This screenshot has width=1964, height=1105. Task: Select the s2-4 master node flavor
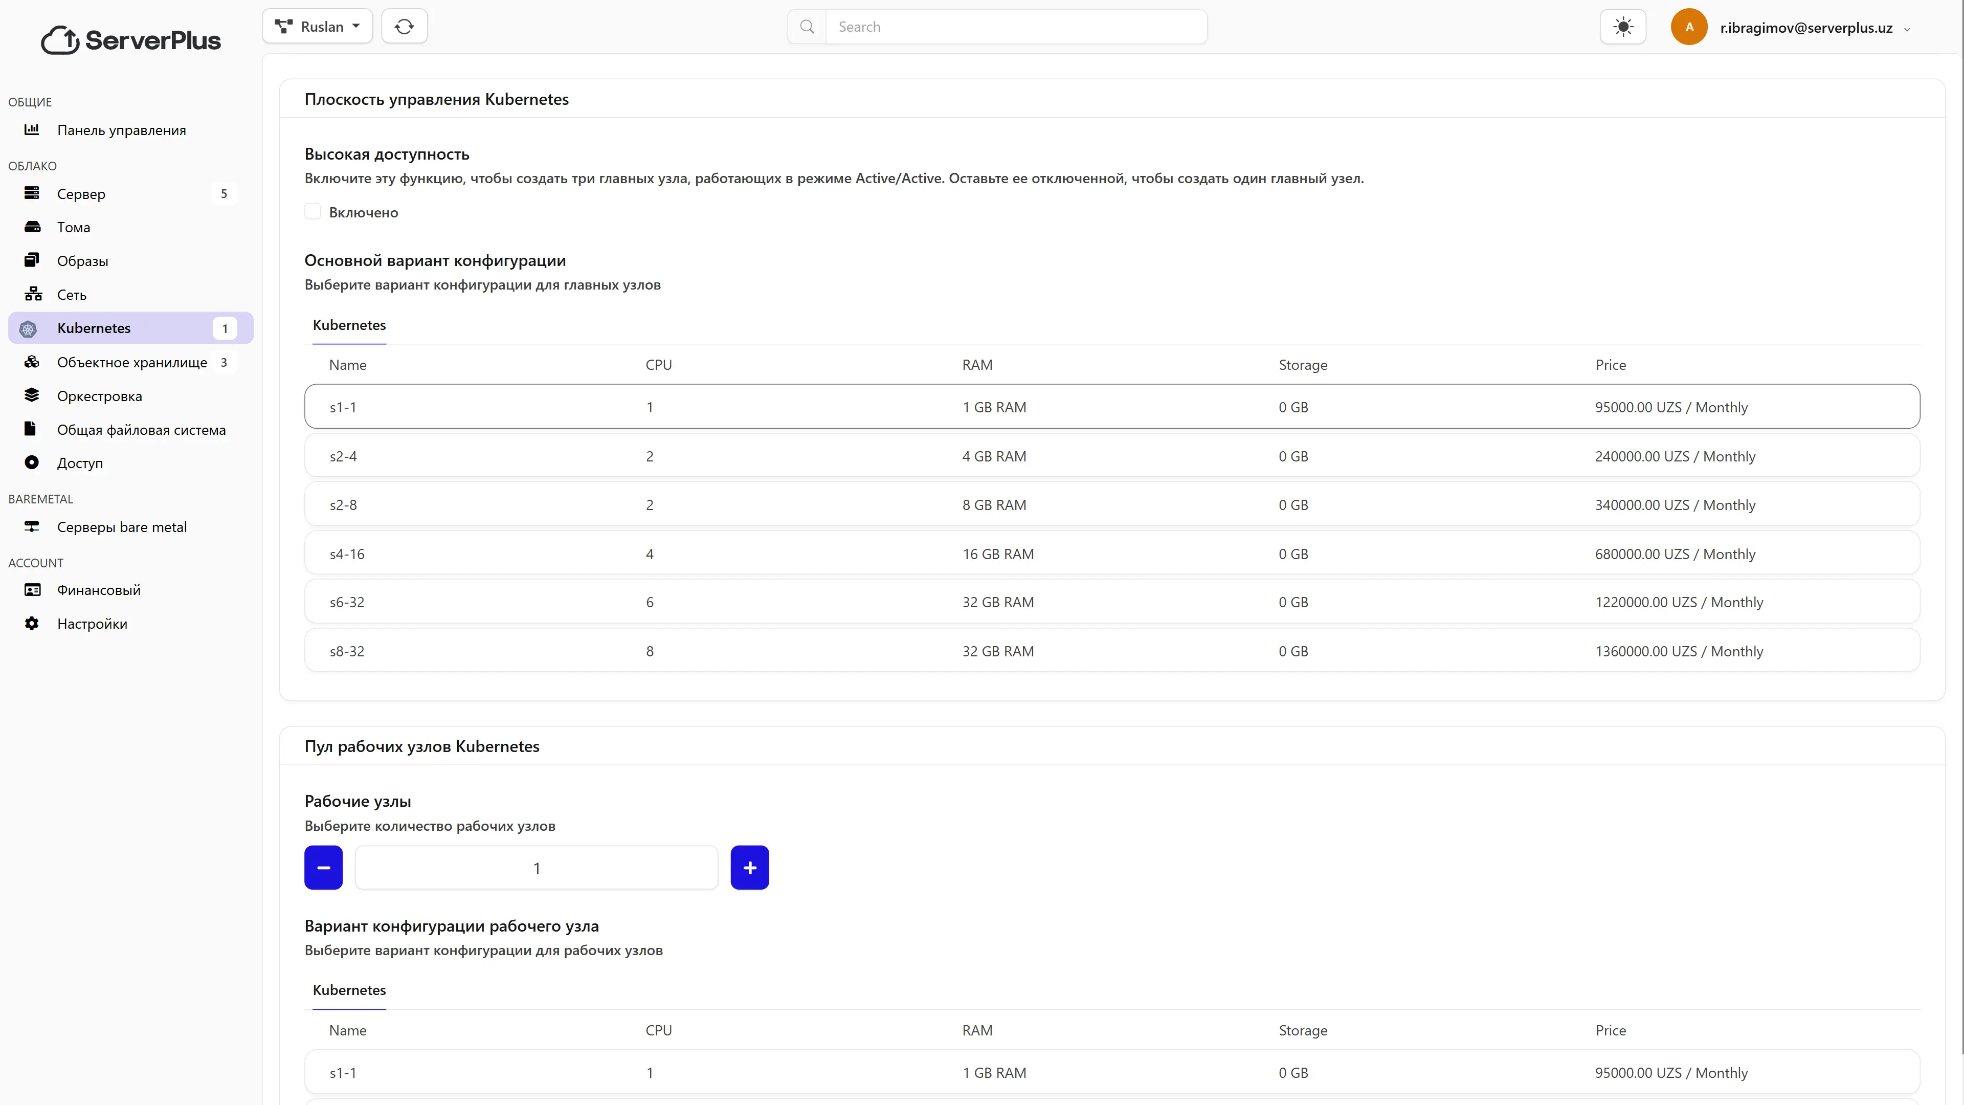[x=1111, y=456]
